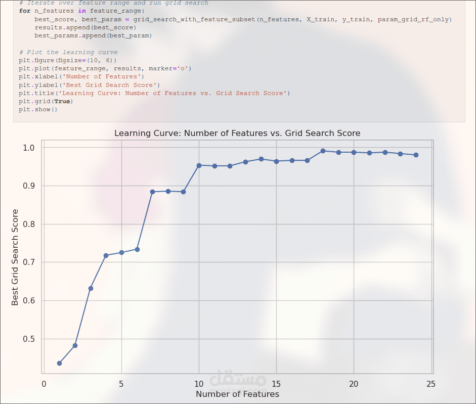Click the y-axis label 'Best Grid Search Score'
Image resolution: width=476 pixels, height=404 pixels.
[x=15, y=257]
